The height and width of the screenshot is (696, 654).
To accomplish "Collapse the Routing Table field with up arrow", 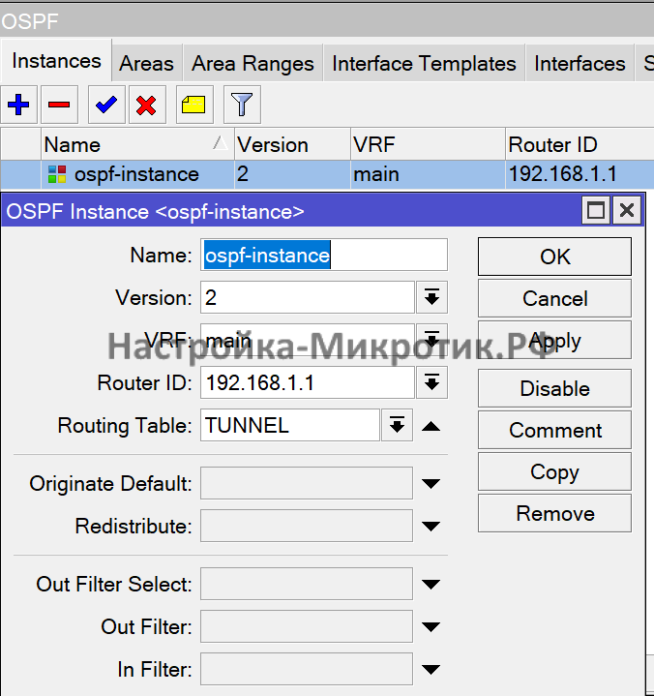I will coord(431,426).
